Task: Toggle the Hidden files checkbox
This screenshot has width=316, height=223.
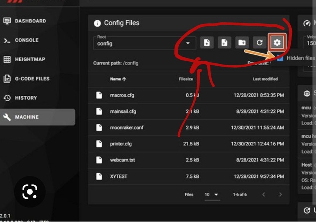Action: point(280,58)
